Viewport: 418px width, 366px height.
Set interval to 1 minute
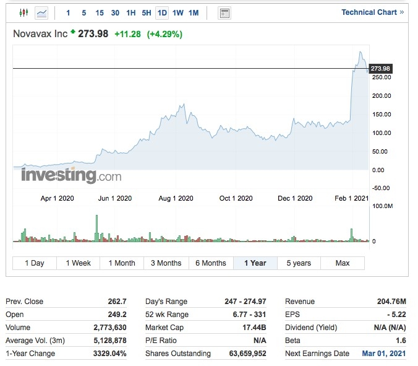pos(68,13)
